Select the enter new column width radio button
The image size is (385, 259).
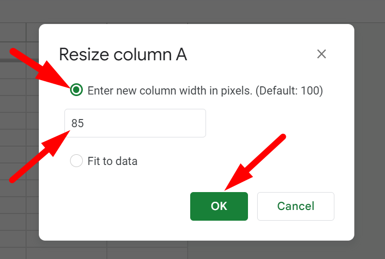coord(76,90)
